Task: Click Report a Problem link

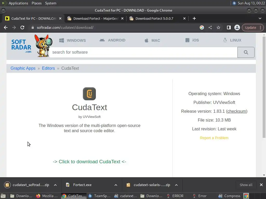Action: point(214,138)
